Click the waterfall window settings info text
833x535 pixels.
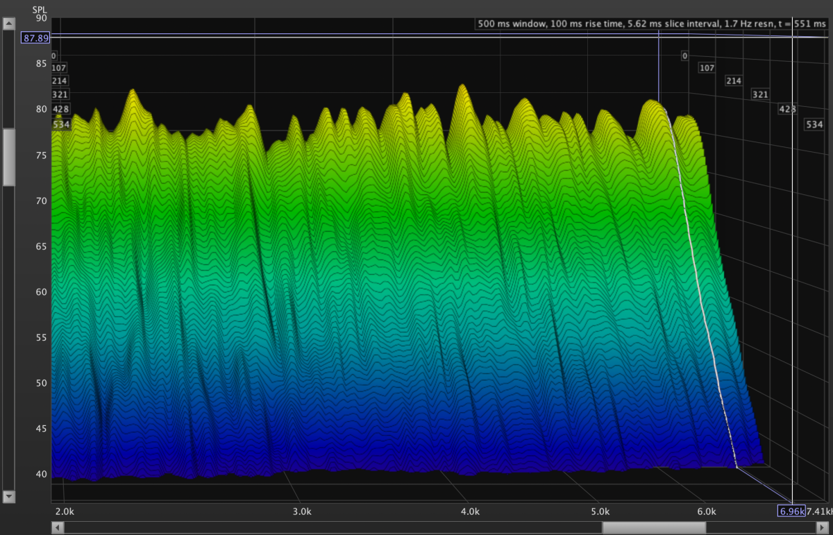point(651,24)
